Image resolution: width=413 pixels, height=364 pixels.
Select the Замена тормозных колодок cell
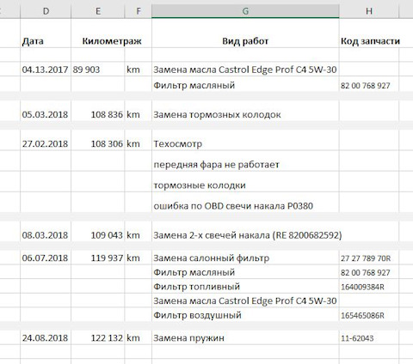pos(245,114)
